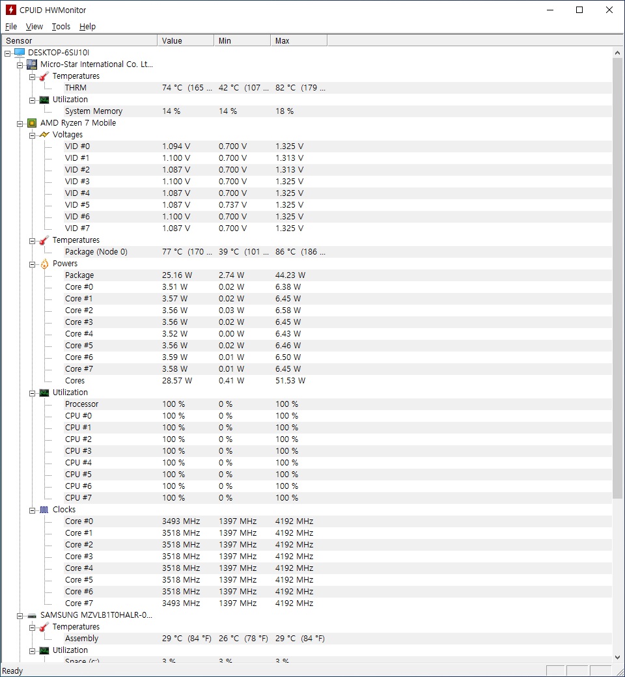The width and height of the screenshot is (625, 677).
Task: Collapse the Voltages group
Action: click(32, 135)
